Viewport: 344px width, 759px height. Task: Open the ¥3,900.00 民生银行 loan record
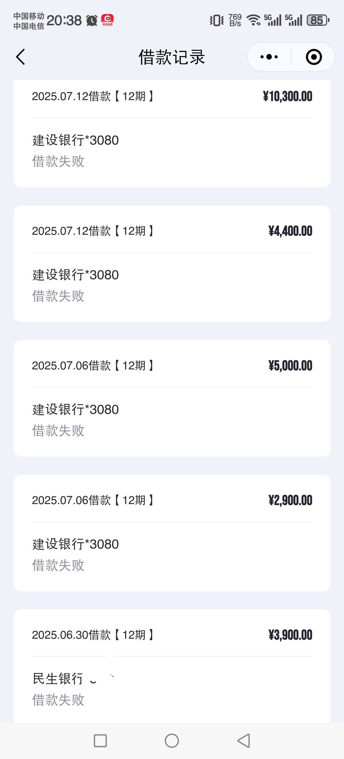click(172, 666)
